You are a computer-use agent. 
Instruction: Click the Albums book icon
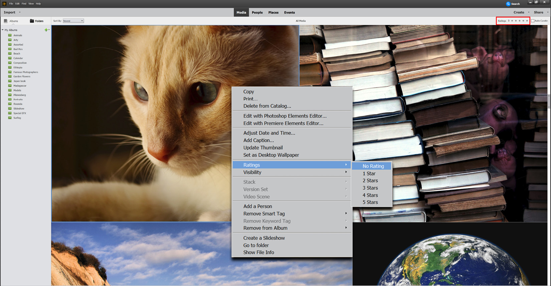6,21
